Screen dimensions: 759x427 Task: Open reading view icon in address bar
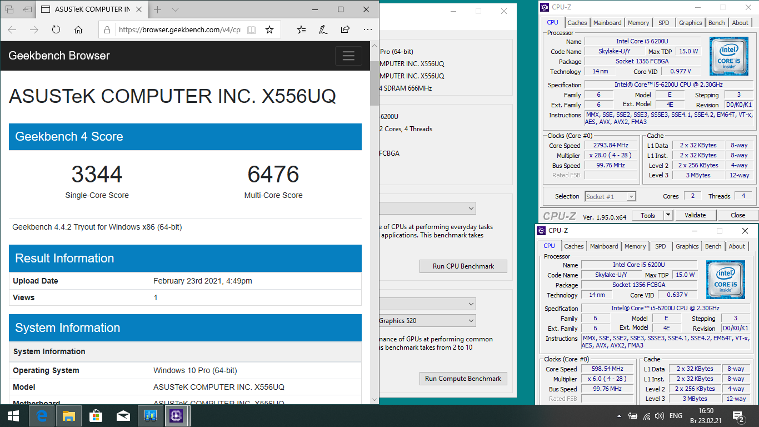click(x=251, y=29)
